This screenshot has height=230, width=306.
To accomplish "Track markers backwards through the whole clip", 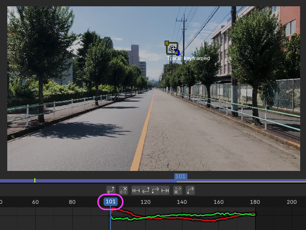I will (x=136, y=190).
